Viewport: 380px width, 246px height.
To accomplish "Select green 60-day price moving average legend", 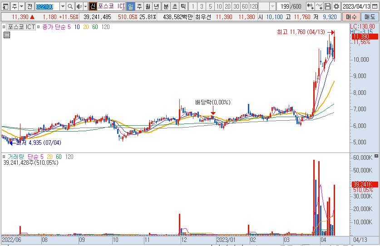I will pyautogui.click(x=95, y=27).
